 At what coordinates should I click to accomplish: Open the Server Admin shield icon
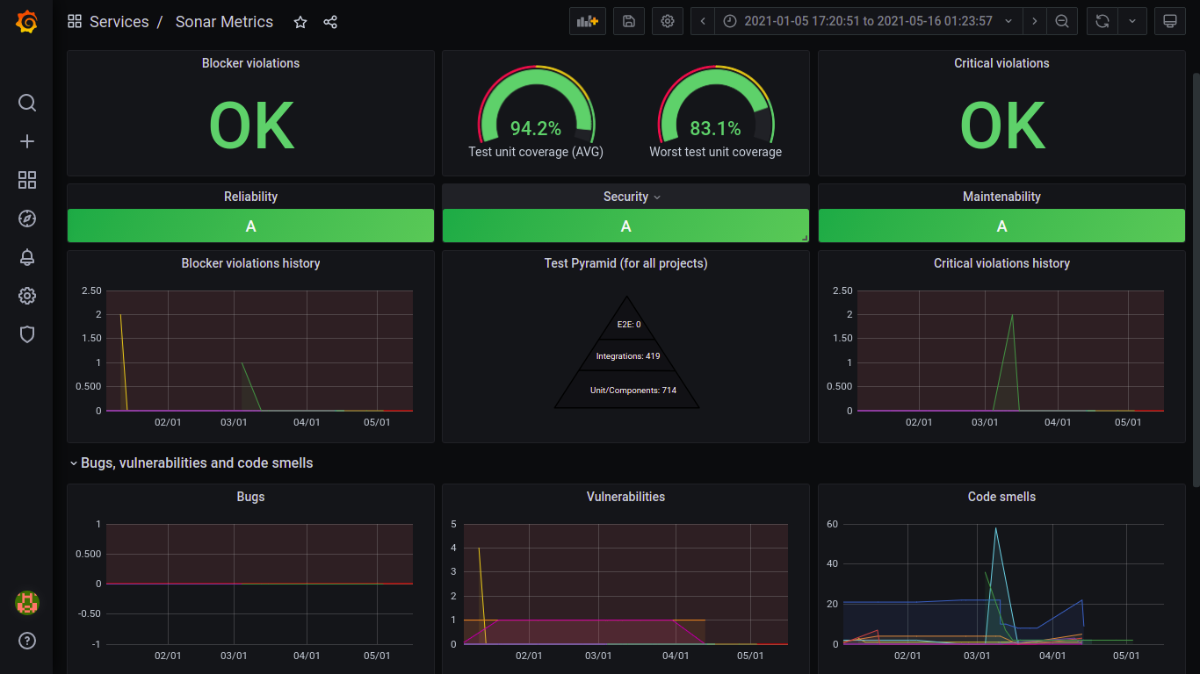click(27, 334)
